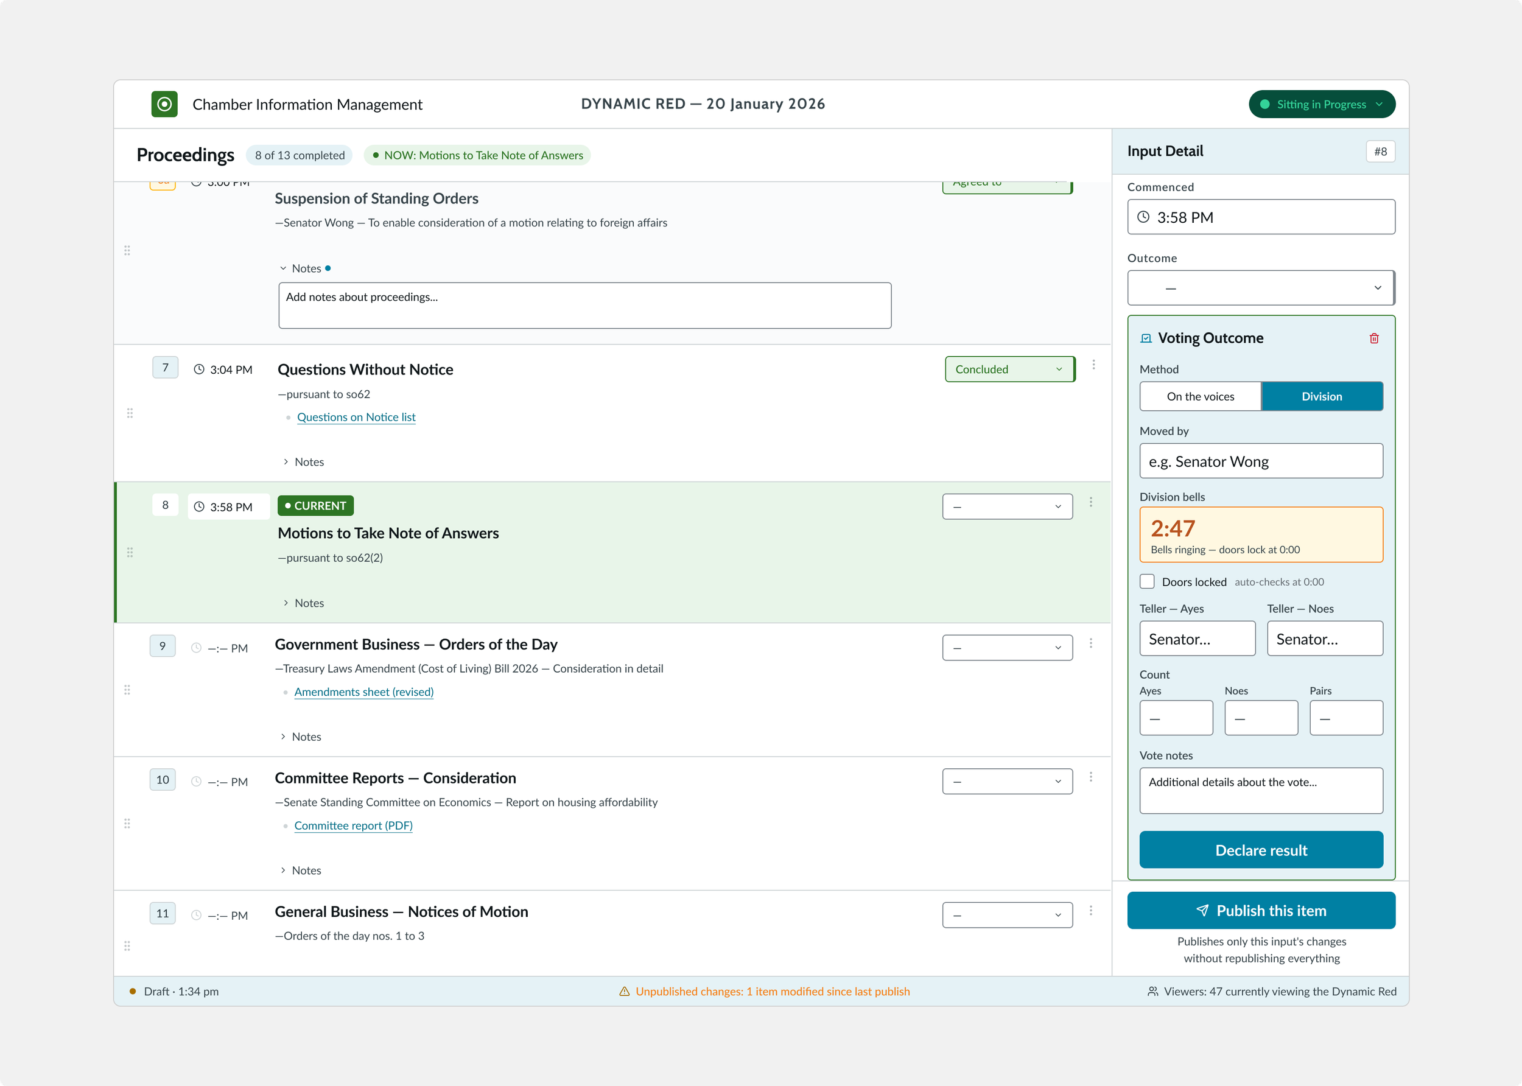
Task: Expand Notes under Committee Reports
Action: coord(300,870)
